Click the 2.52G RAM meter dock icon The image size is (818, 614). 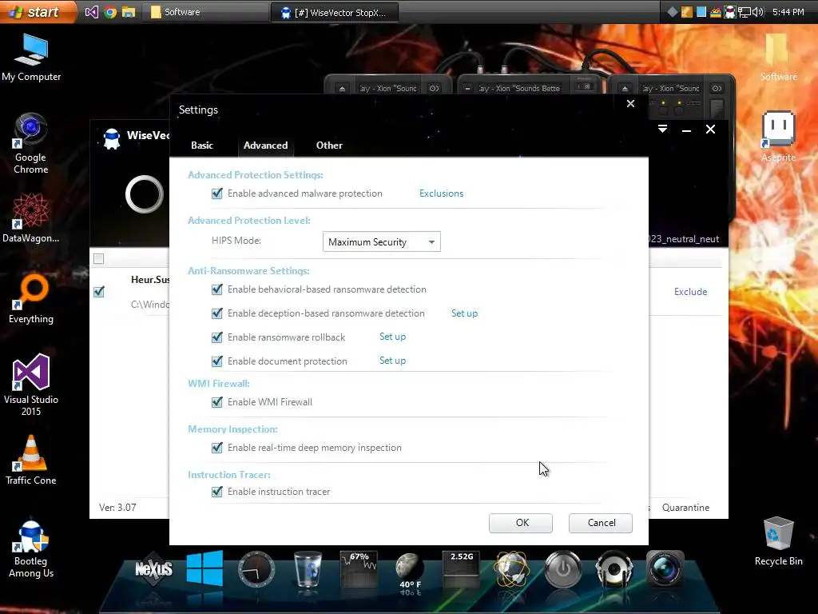click(461, 569)
